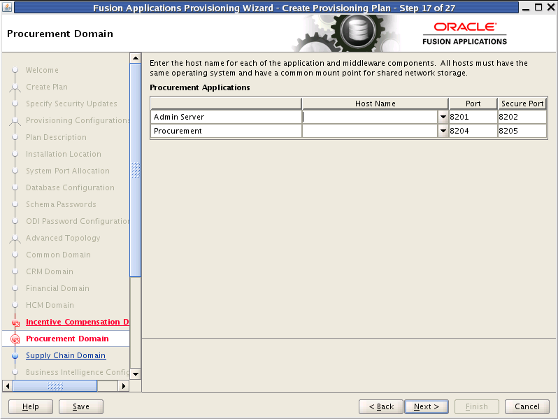Go back with the Back button

coord(381,406)
